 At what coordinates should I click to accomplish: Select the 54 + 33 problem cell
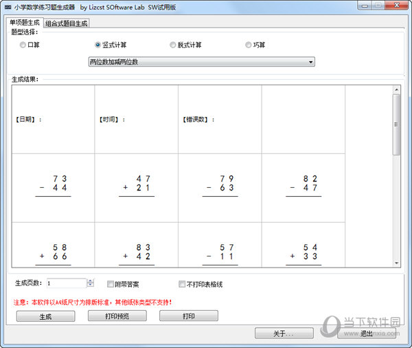coord(304,245)
